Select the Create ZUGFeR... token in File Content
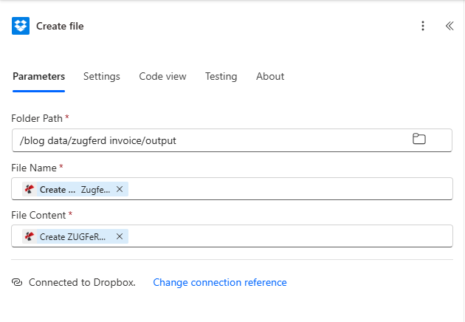 (72, 236)
